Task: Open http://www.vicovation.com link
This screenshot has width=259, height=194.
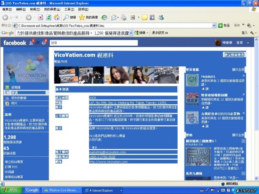Action: (x=108, y=162)
